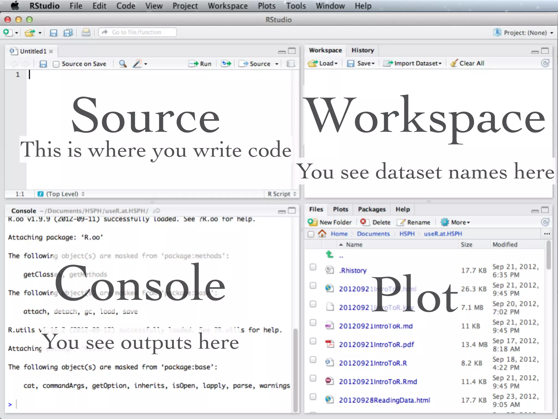
Task: Open the Help tab in lower-right pane
Action: click(403, 209)
